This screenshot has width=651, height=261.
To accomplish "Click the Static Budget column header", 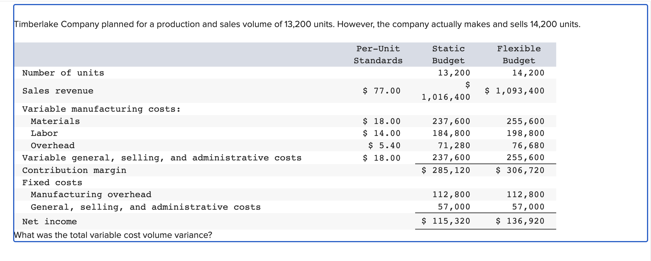I will coord(448,54).
